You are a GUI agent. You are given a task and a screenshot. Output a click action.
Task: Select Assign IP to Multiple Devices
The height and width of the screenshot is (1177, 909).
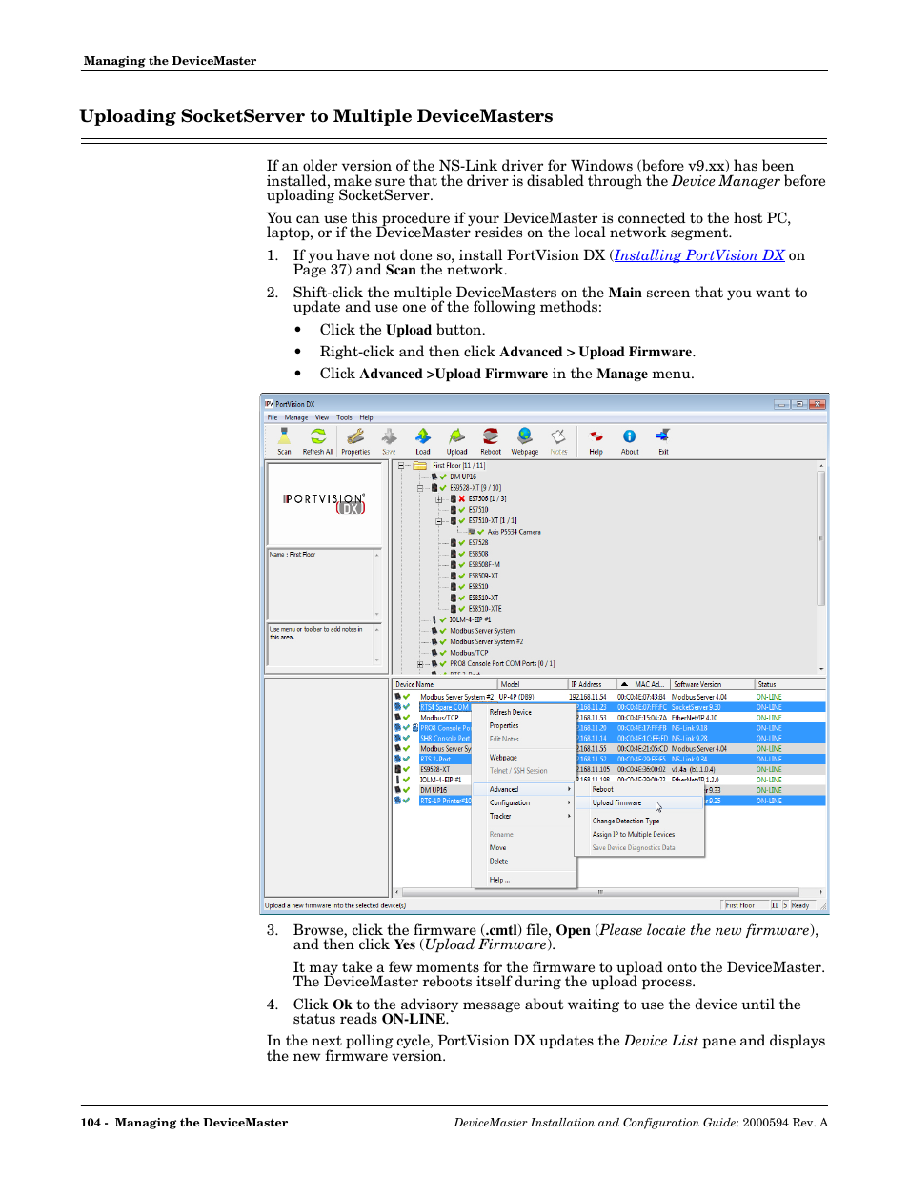[x=640, y=834]
